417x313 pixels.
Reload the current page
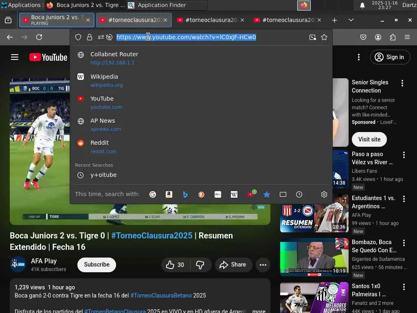[x=39, y=37]
